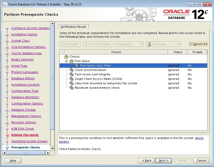The height and width of the screenshot is (167, 214).
Task: Click step list scroll down arrow
Action: pyautogui.click(x=52, y=148)
